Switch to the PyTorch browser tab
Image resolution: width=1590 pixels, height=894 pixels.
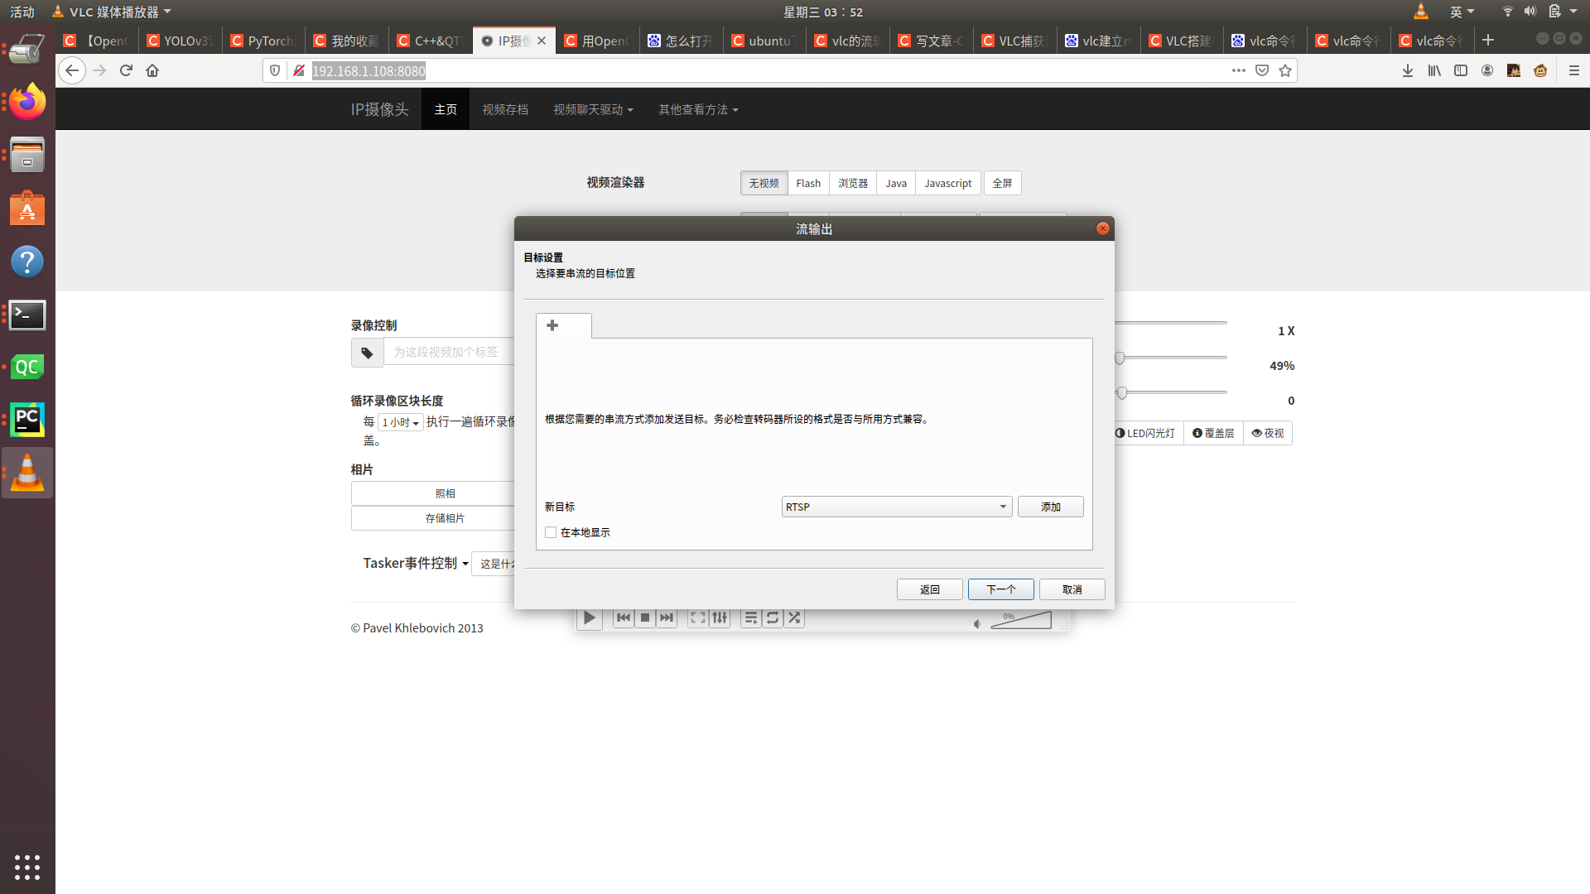click(263, 41)
